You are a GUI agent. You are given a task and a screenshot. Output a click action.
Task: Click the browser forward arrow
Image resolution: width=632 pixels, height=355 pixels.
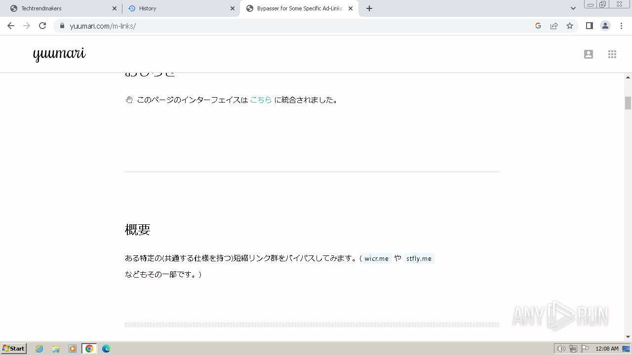[x=27, y=26]
